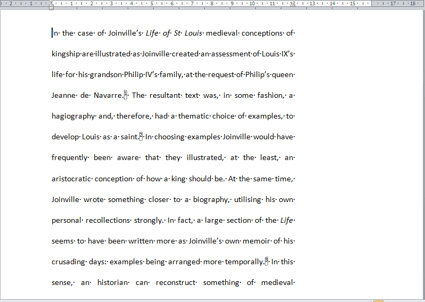Viewport: 425px width, 302px height.
Task: Click the word "thematic"
Action: pos(194,116)
